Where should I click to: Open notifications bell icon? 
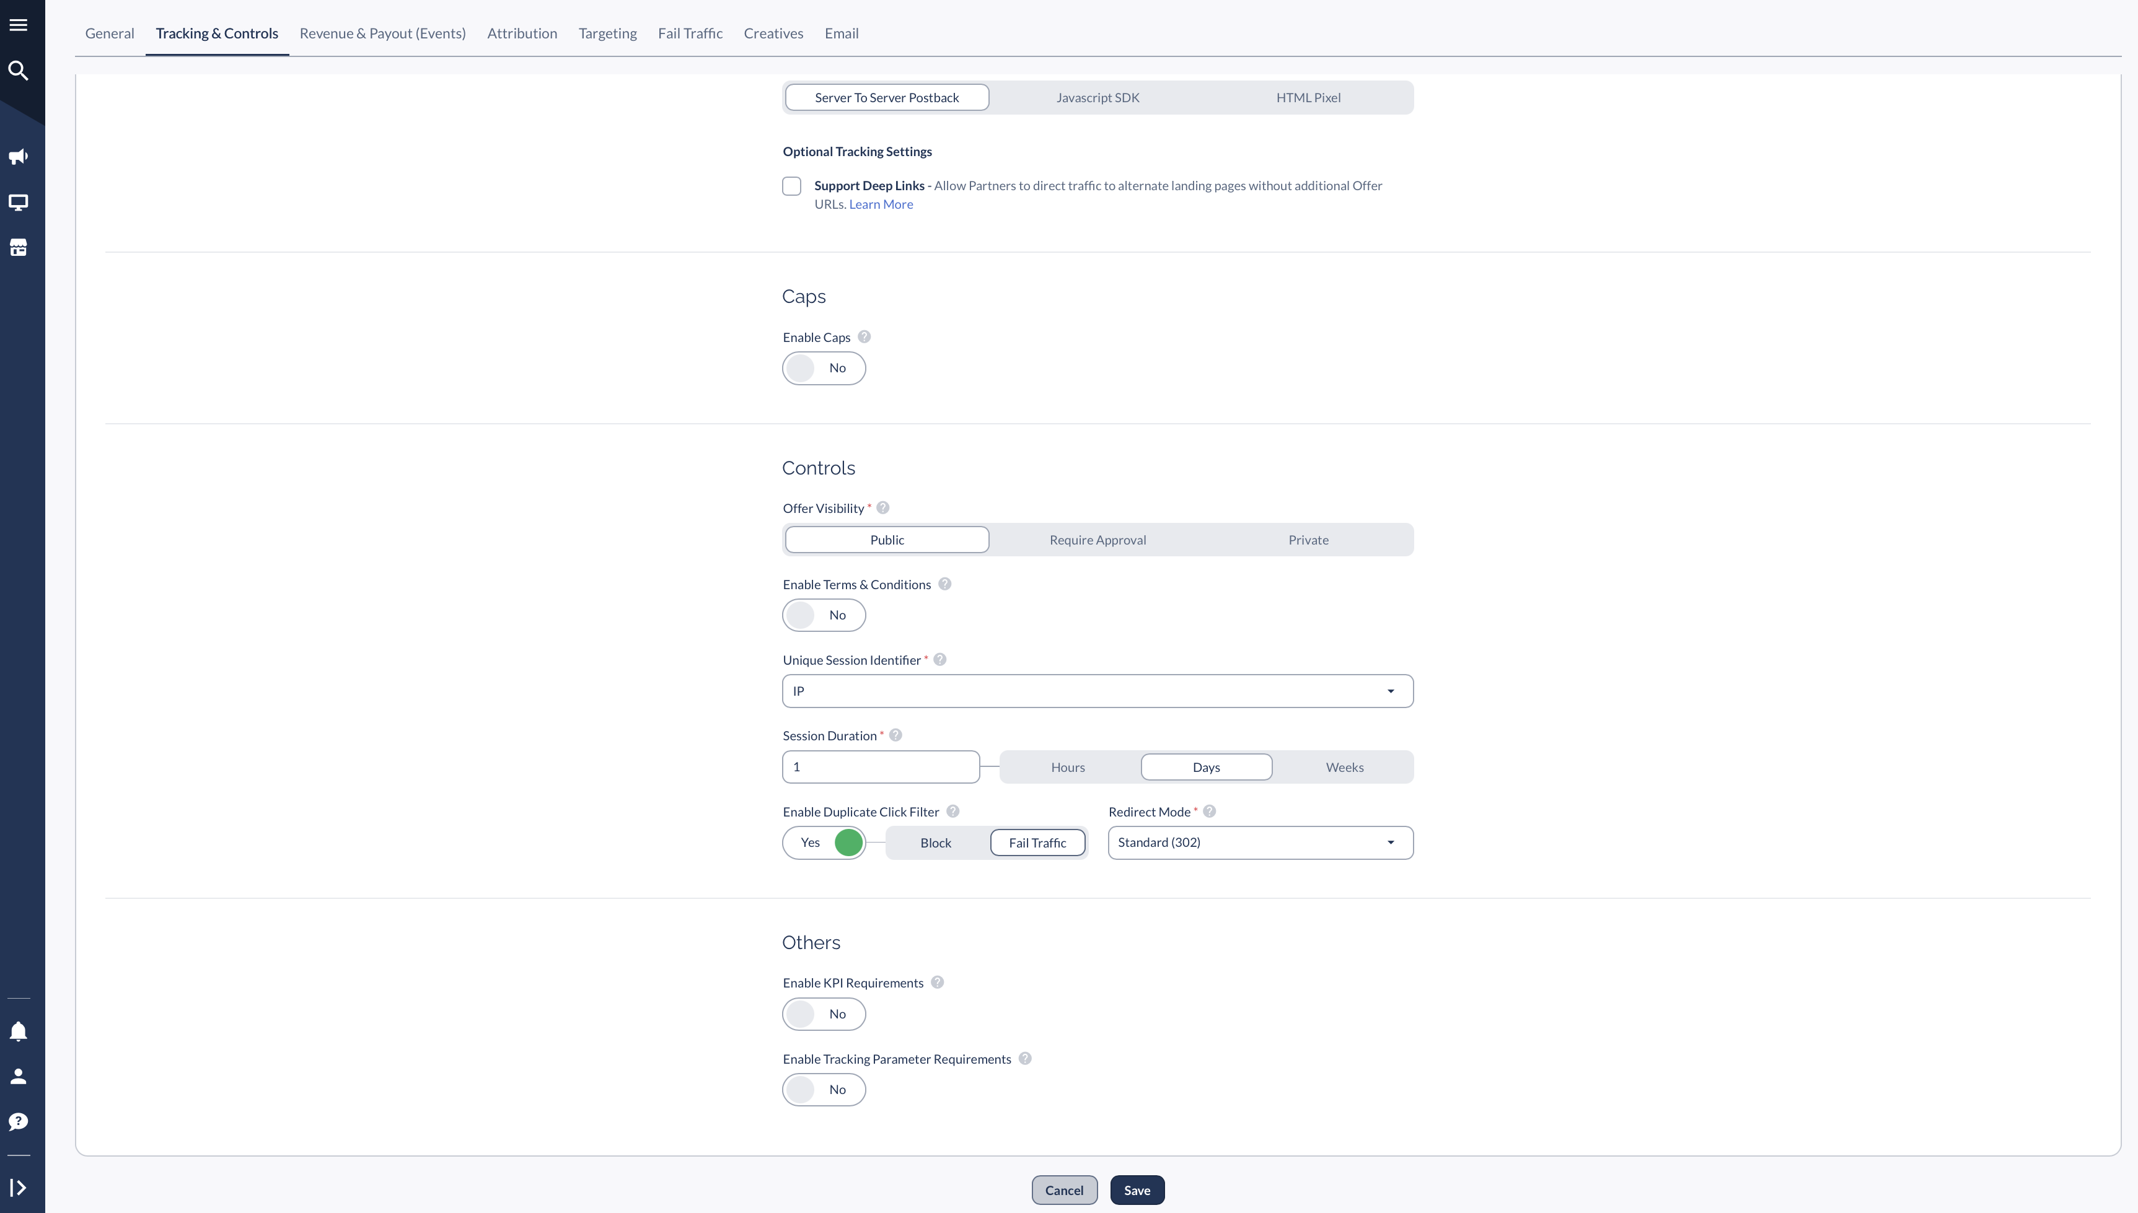[19, 1031]
